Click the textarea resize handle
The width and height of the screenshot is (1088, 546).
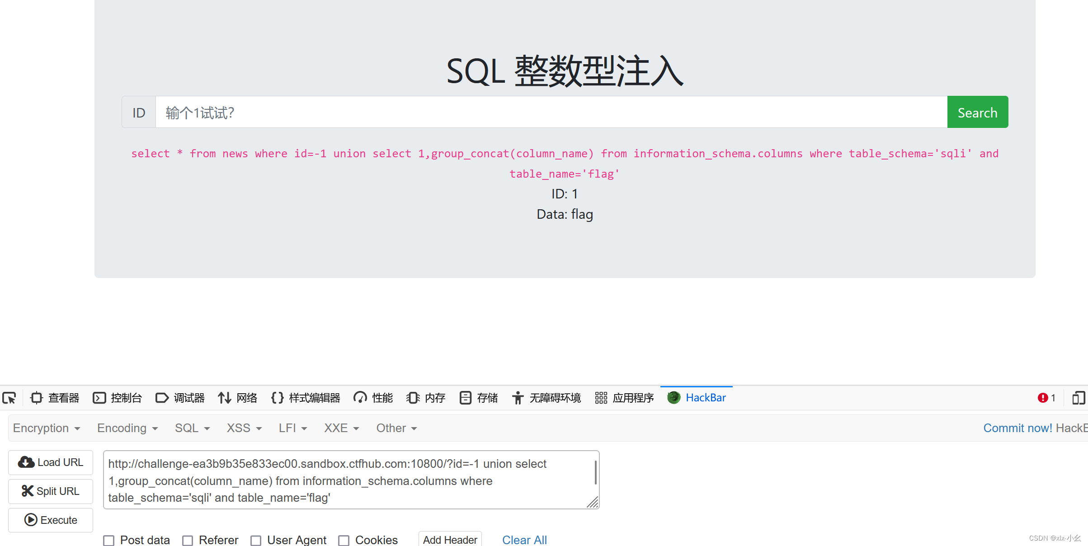(593, 502)
